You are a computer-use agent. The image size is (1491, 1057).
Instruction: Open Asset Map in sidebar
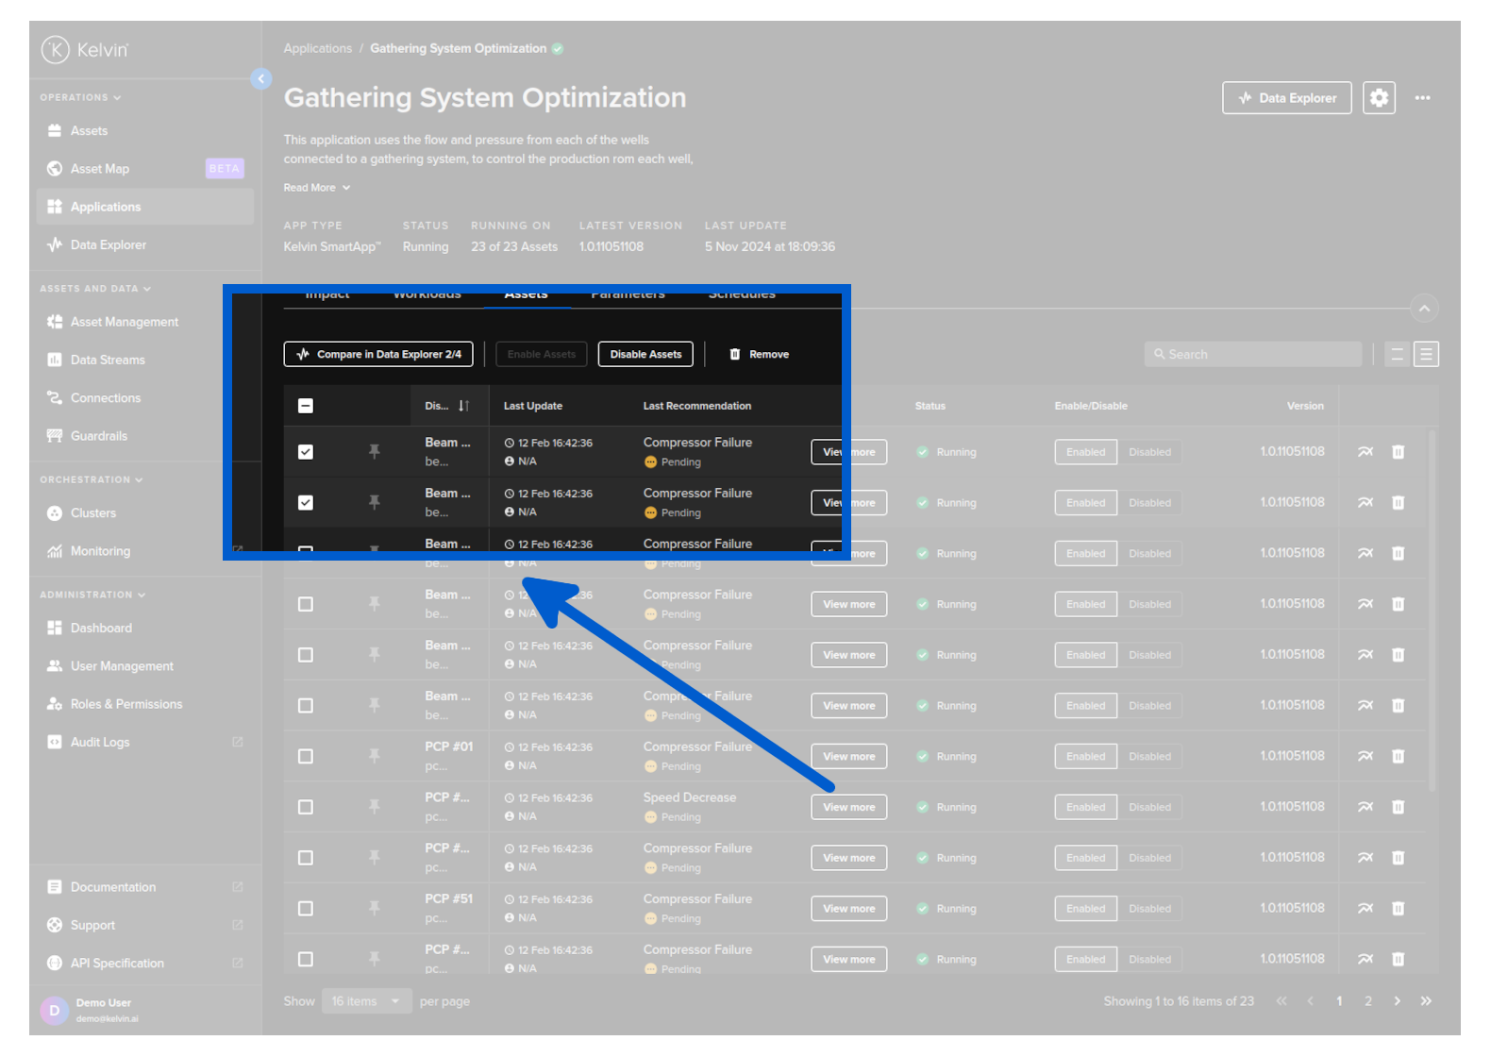100,169
